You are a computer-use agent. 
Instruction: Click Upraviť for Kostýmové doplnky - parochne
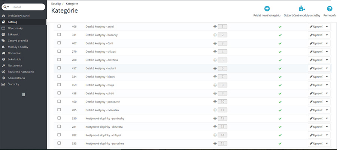click(x=316, y=144)
